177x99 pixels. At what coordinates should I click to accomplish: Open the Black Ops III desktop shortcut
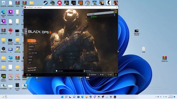coord(80,3)
